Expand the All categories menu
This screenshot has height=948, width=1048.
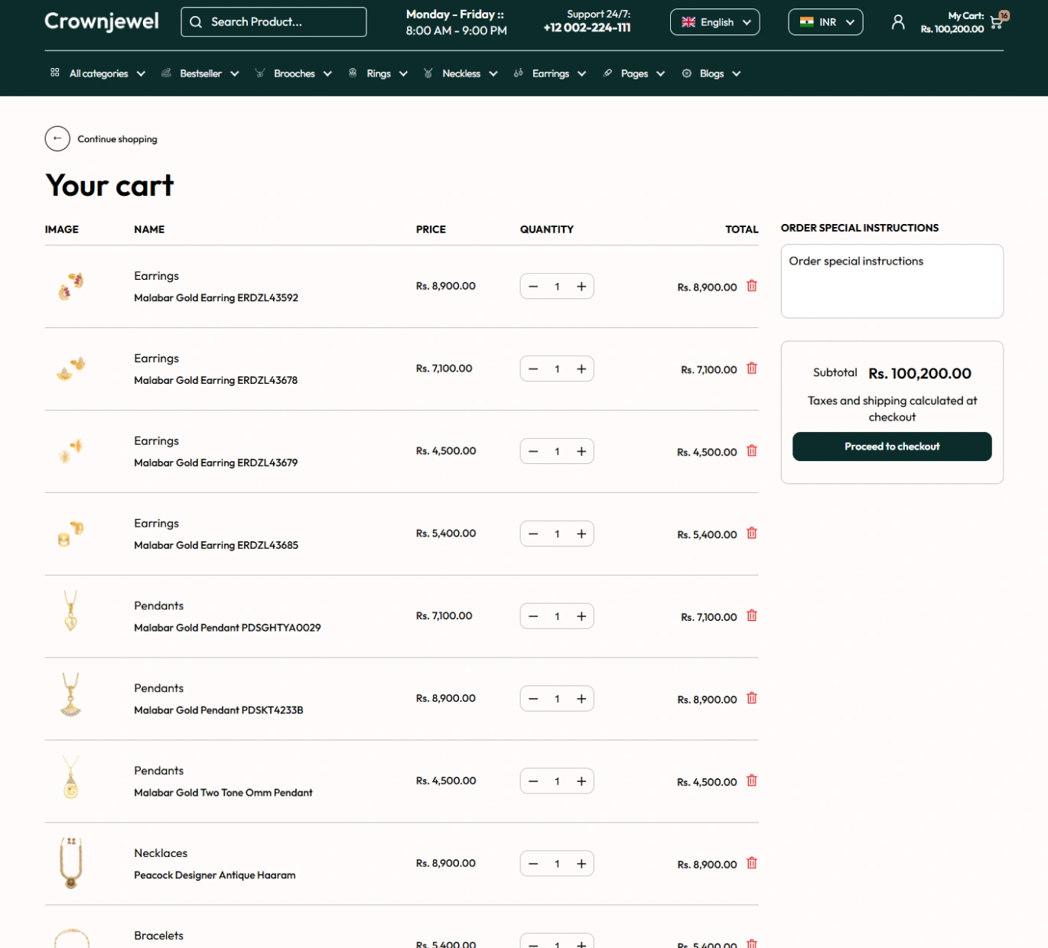(x=98, y=73)
